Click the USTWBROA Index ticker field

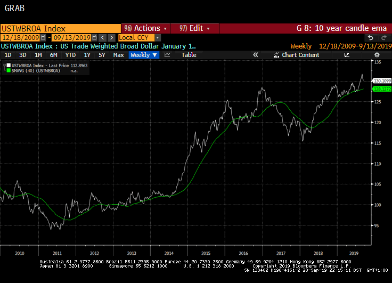(61, 29)
